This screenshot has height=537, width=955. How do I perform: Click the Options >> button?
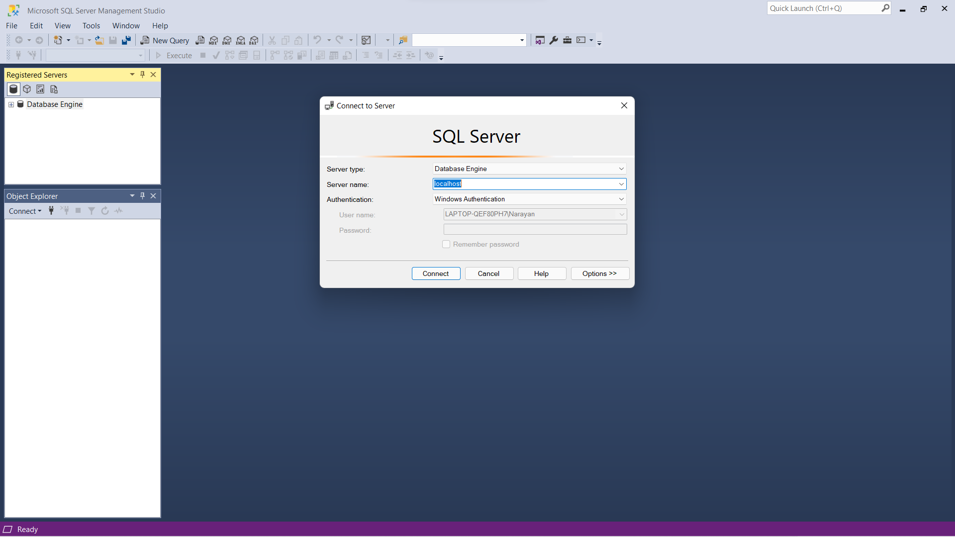coord(599,273)
